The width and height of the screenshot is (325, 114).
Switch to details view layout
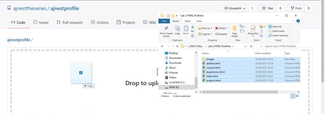293,96
